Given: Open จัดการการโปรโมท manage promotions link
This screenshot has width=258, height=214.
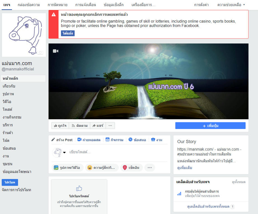Looking at the screenshot, I should pyautogui.click(x=17, y=190).
